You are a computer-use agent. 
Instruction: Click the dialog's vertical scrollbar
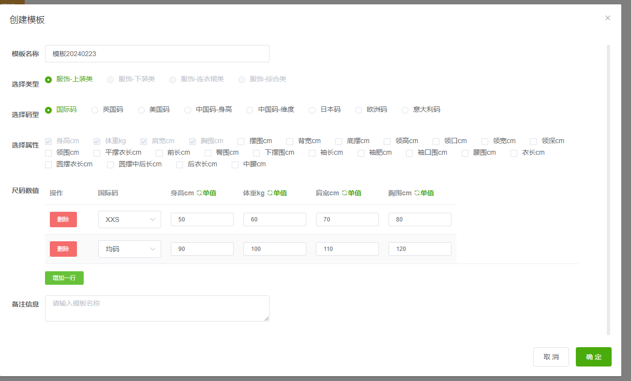coord(608,190)
